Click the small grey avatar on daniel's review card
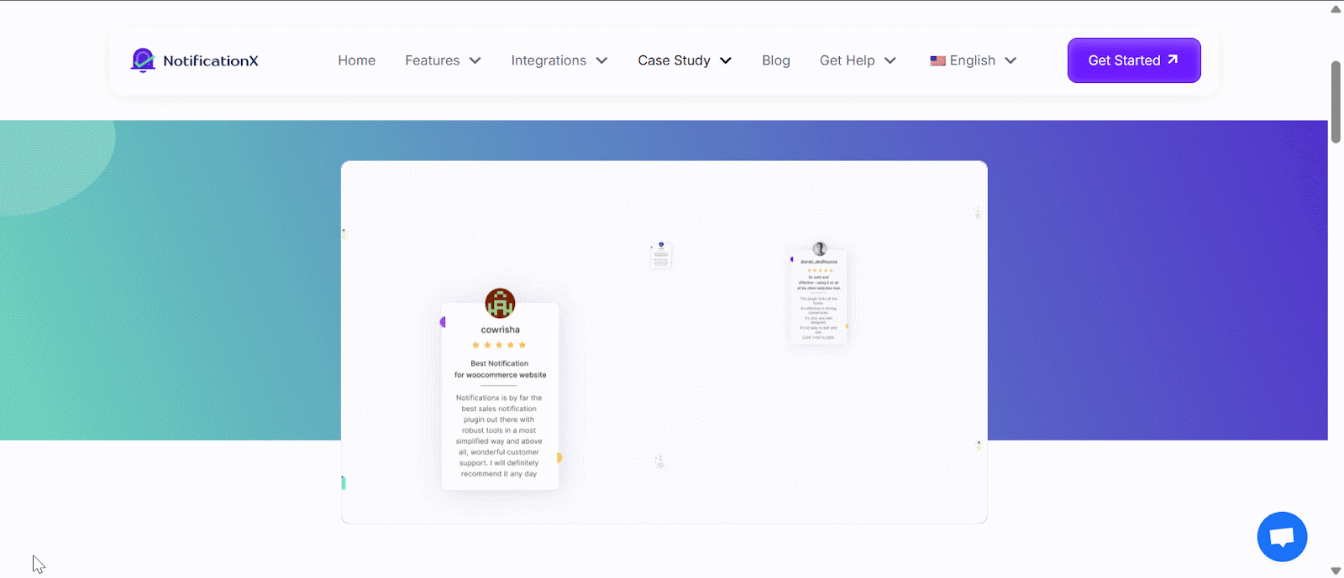The image size is (1344, 578). [820, 249]
